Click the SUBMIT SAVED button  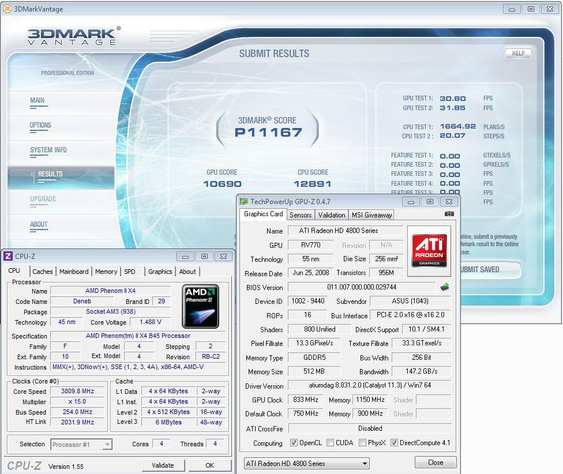[x=489, y=269]
